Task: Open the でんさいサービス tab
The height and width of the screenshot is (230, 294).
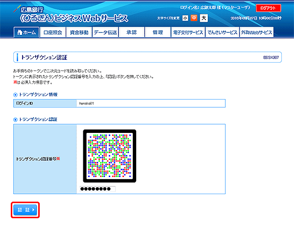Action: (222, 32)
